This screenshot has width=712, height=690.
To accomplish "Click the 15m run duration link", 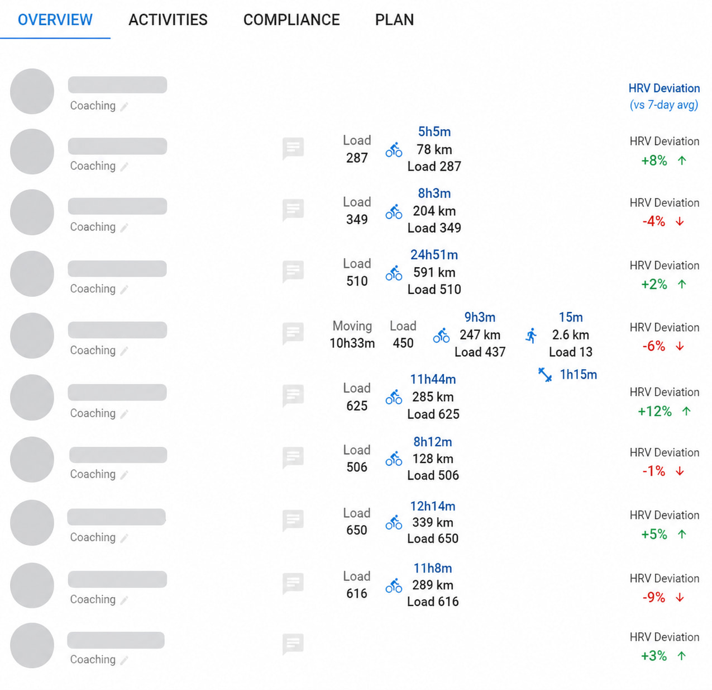I will (571, 318).
